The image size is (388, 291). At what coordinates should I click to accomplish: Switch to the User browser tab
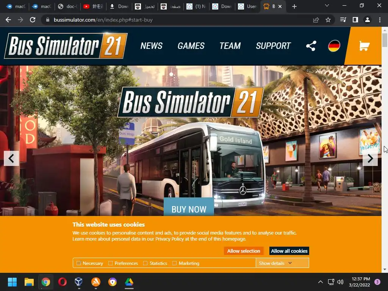[247, 7]
